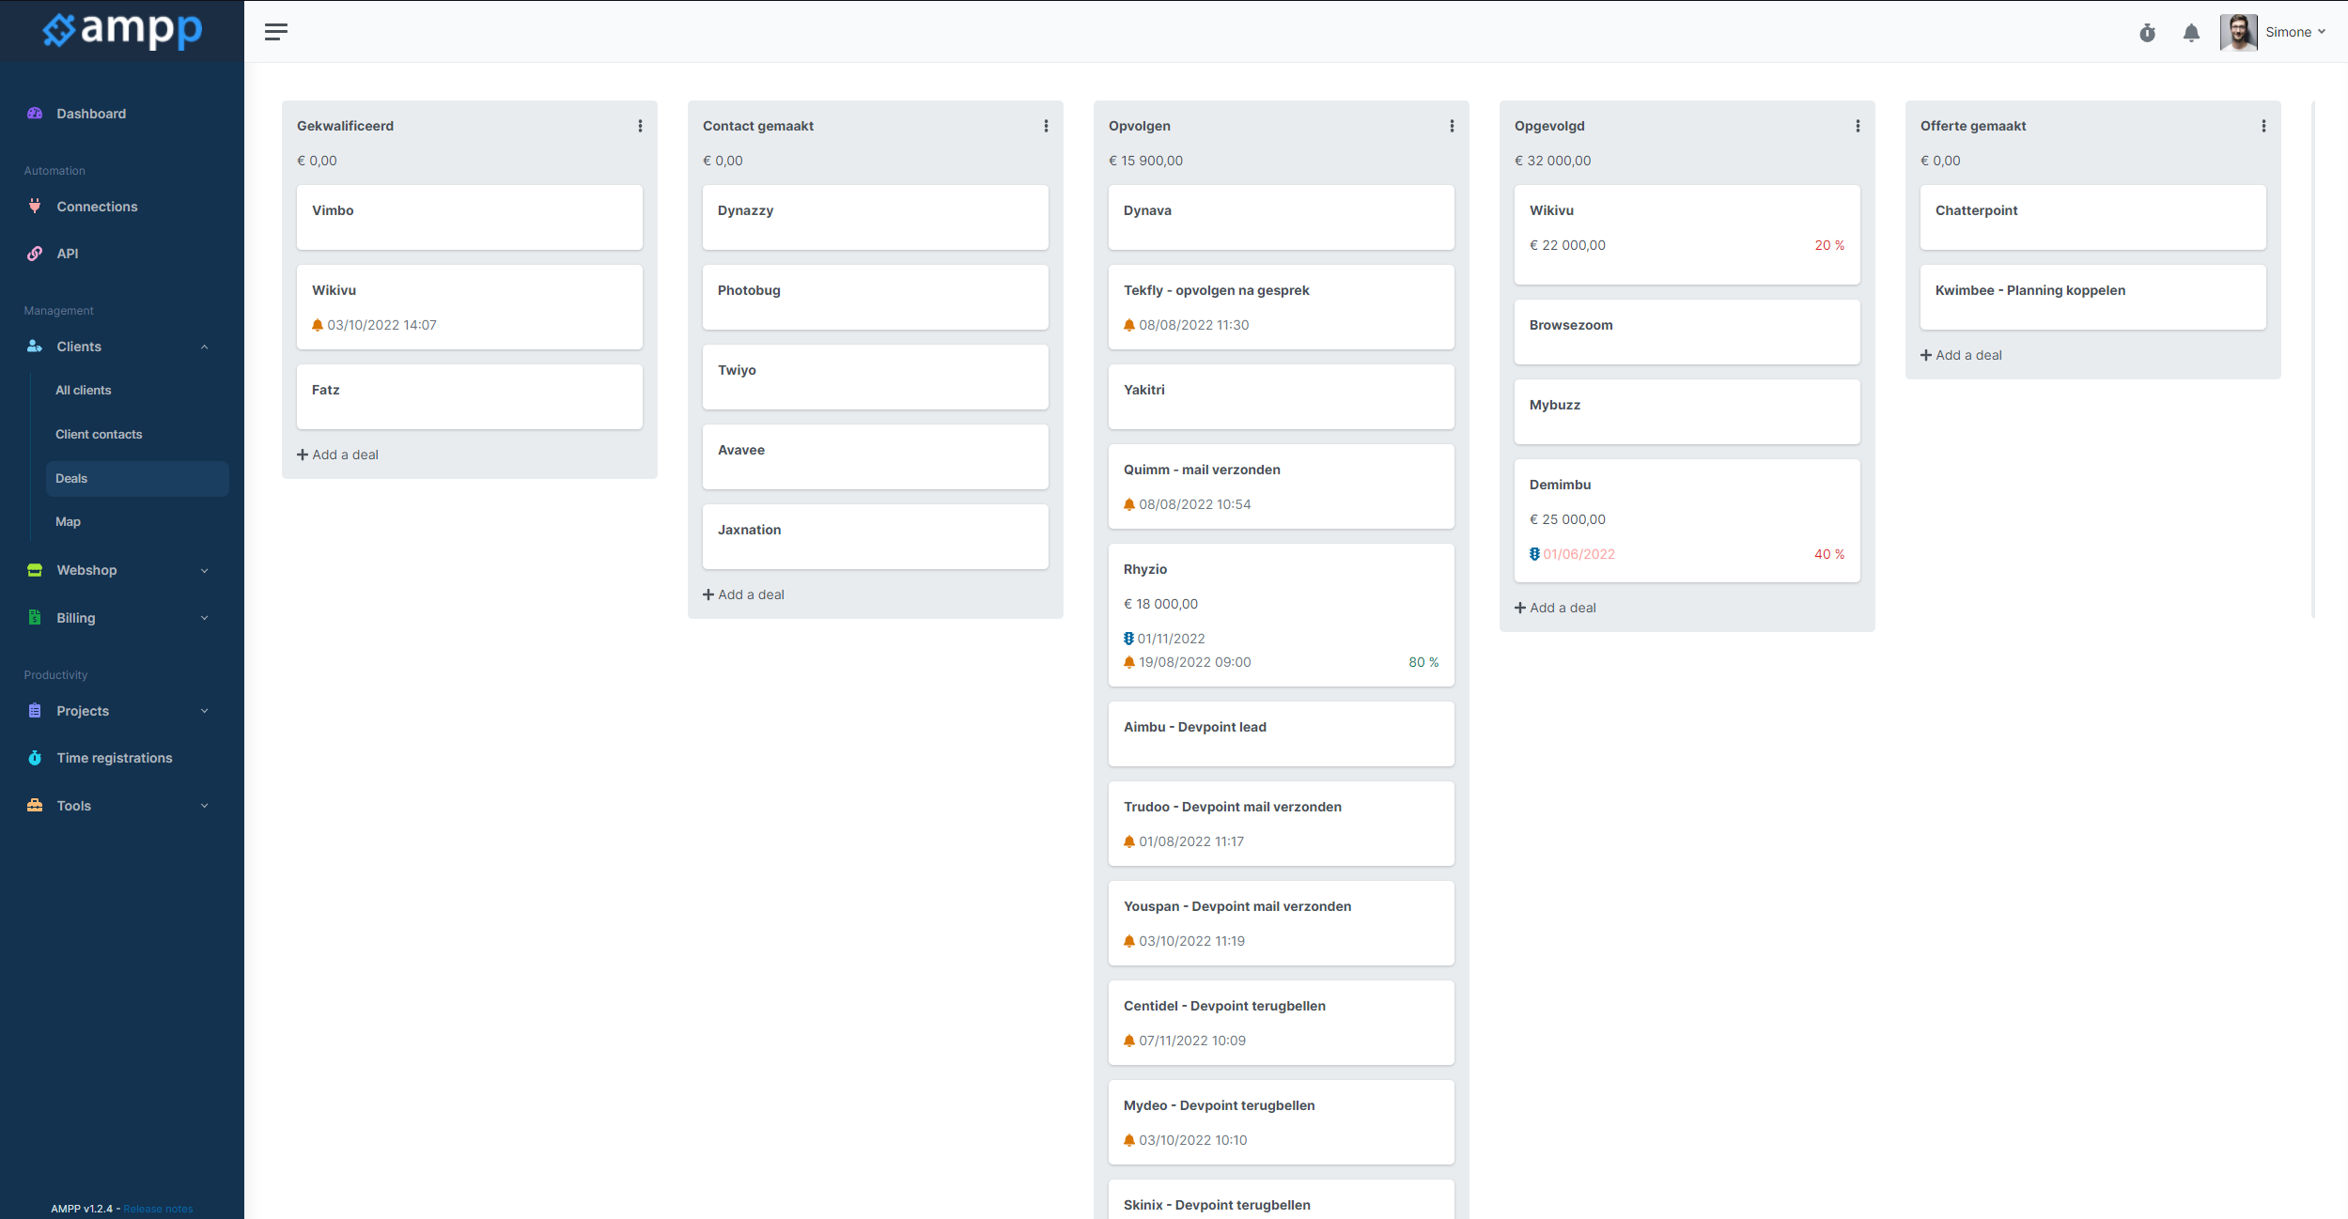Open the Vimbo deal card

[x=470, y=217]
